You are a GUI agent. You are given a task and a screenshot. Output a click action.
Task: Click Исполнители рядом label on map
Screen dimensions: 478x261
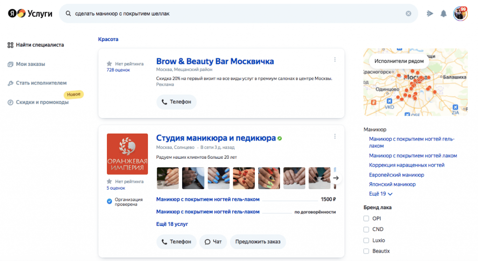pyautogui.click(x=399, y=61)
